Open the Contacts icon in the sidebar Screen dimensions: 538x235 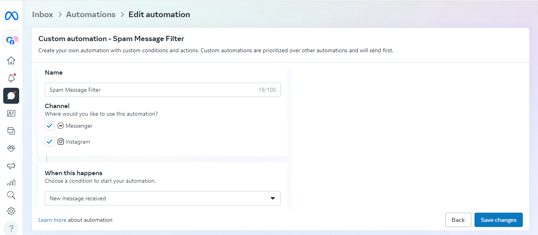pos(11,113)
